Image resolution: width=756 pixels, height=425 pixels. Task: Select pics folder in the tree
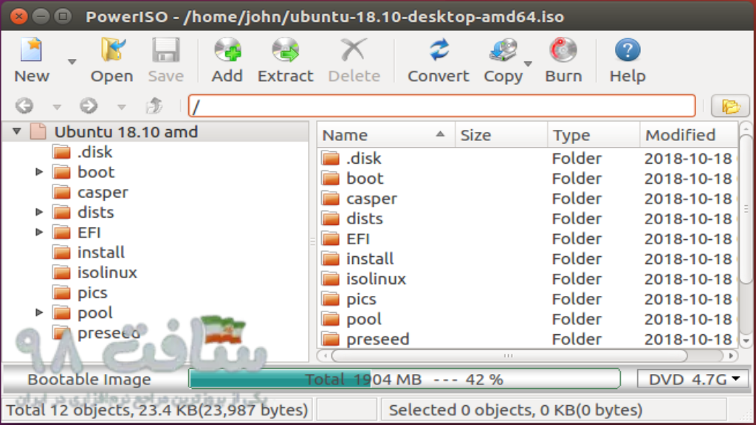coord(92,293)
